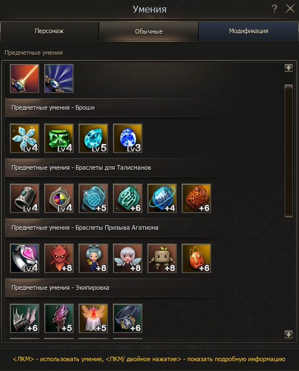Open help with the question mark
The image size is (299, 371).
[274, 9]
